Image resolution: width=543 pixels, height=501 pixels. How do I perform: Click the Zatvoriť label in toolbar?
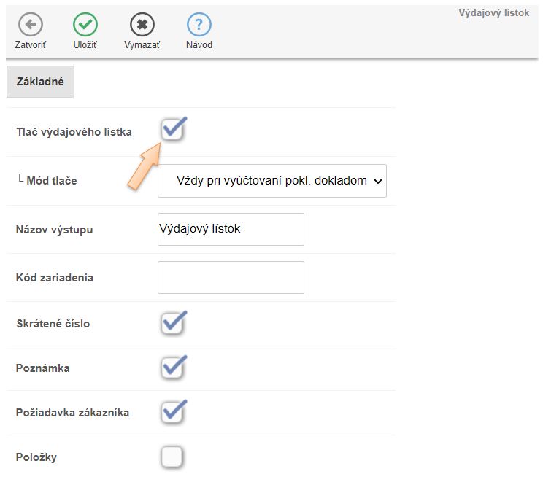pos(30,45)
